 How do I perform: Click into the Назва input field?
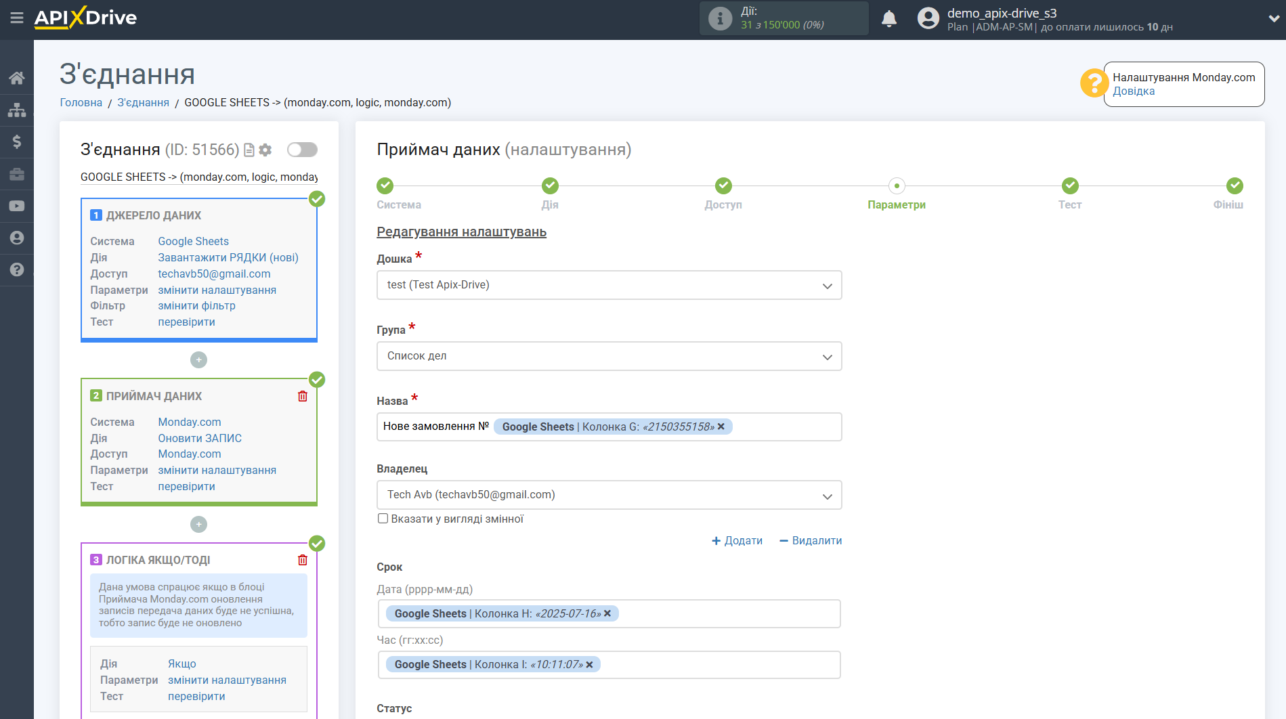click(x=609, y=427)
